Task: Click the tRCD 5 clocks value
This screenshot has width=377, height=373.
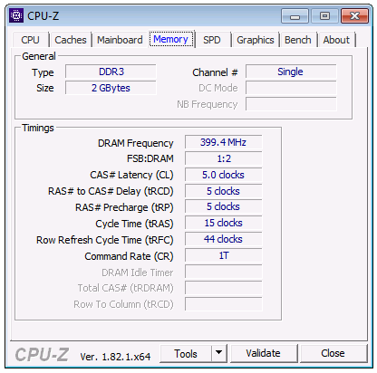Action: pyautogui.click(x=224, y=191)
